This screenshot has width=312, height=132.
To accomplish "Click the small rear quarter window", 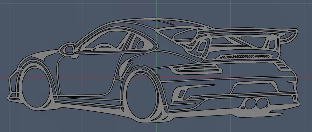I will pos(140,44).
